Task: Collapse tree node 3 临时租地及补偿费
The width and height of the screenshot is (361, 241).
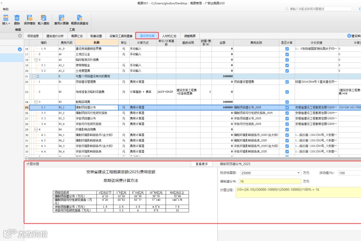Action: tap(36, 60)
